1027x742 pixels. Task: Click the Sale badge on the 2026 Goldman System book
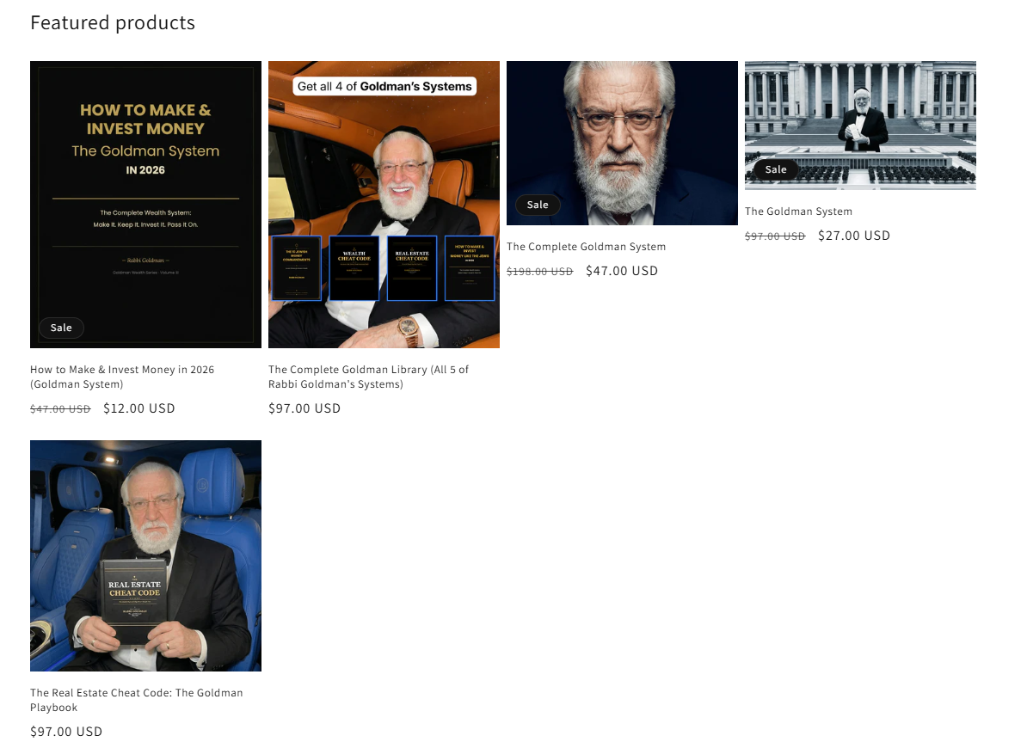coord(61,328)
